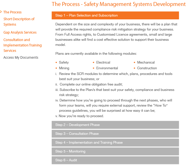Click 'Now you're ready to proceed' line
192x165 pixels.
coord(80,116)
